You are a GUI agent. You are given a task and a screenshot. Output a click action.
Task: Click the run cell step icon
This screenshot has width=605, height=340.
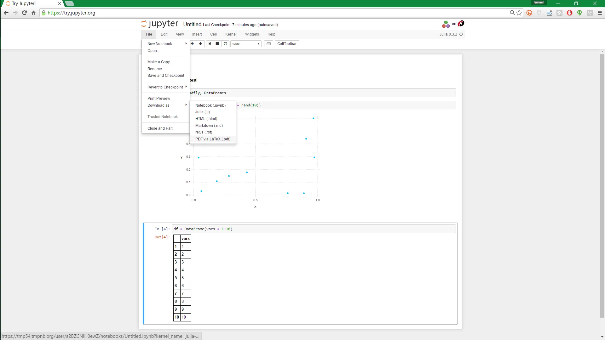[210, 44]
